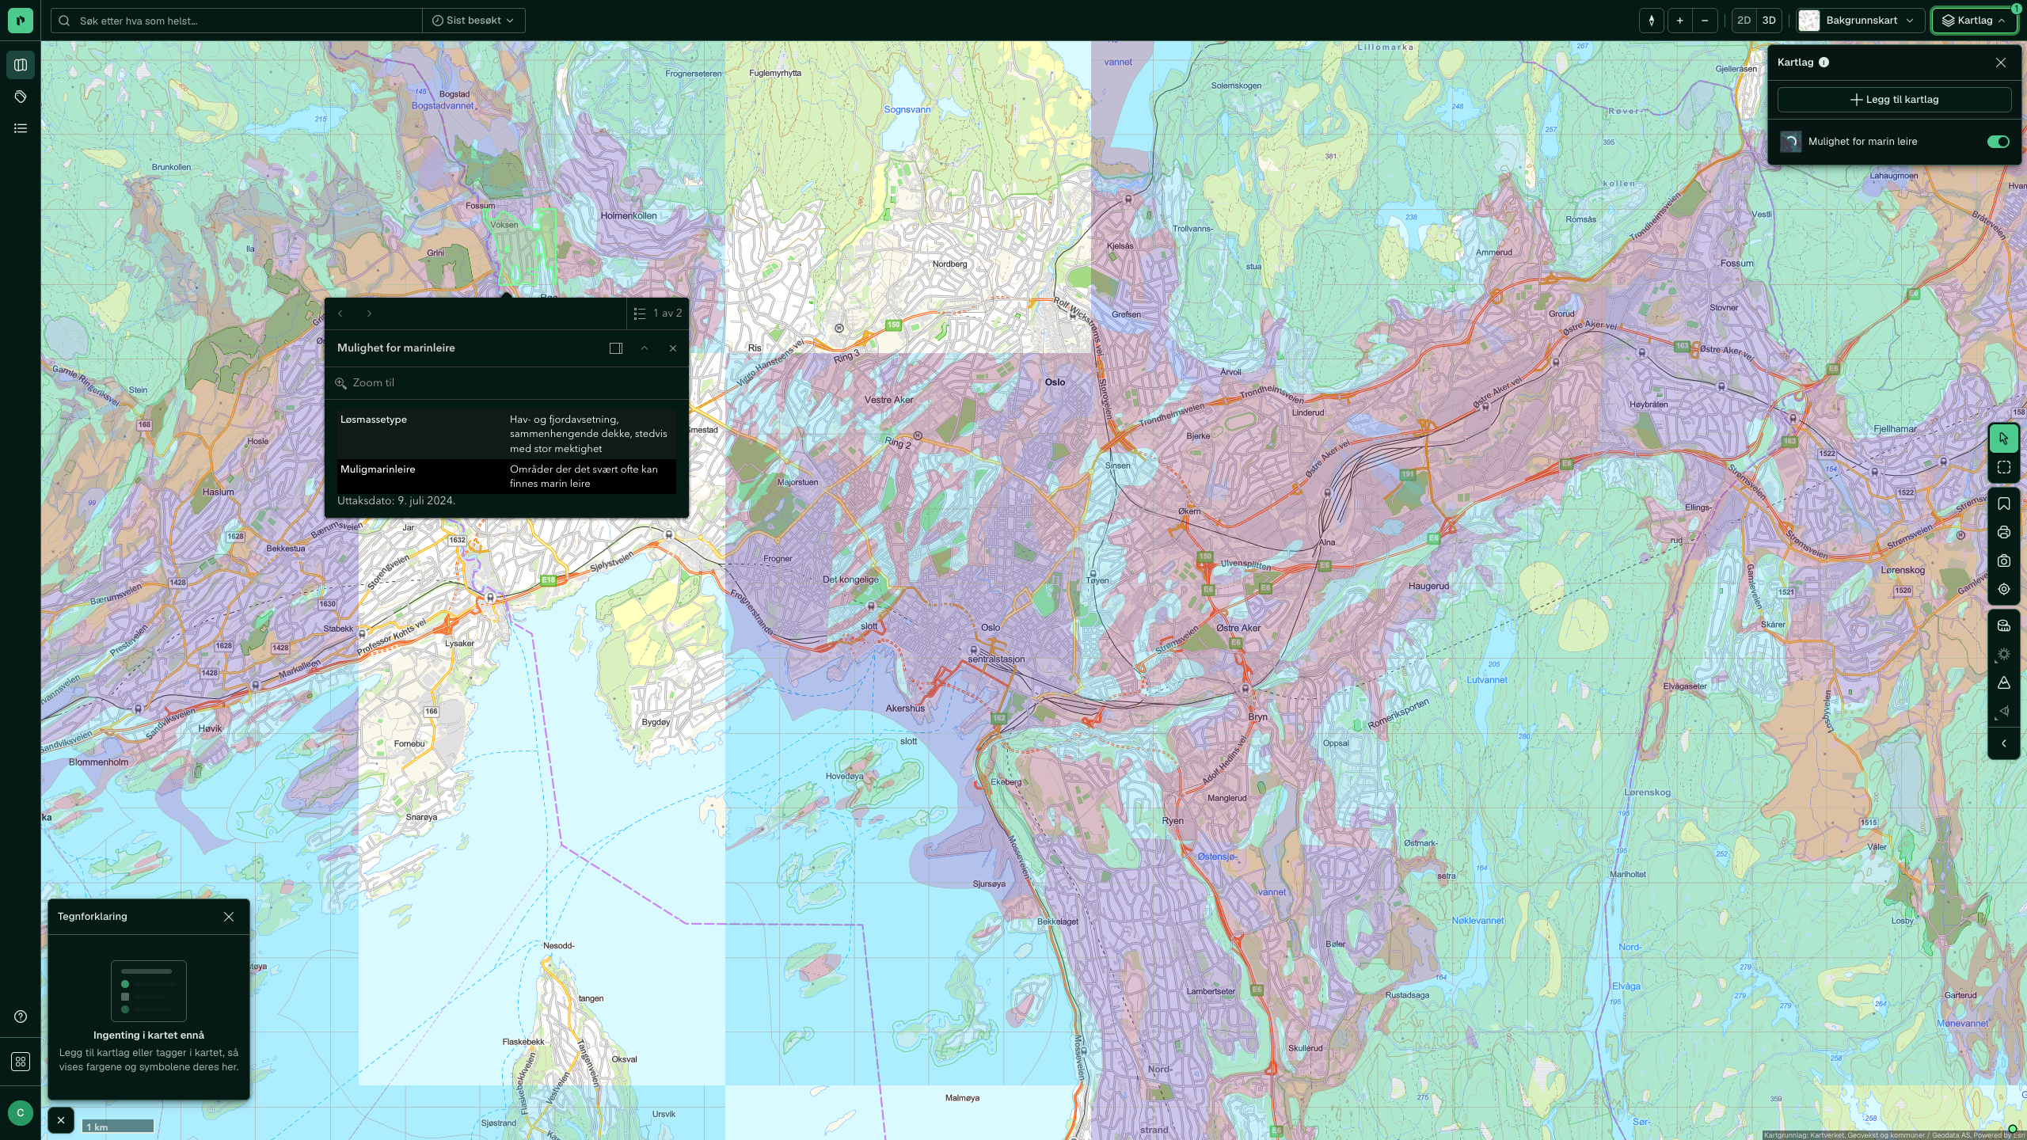Zoom out with the minus button
Screen dimensions: 2027x1140
pyautogui.click(x=1705, y=21)
